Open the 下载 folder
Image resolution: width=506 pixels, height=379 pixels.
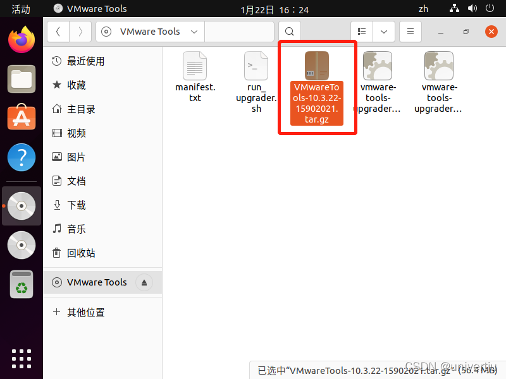(x=102, y=205)
